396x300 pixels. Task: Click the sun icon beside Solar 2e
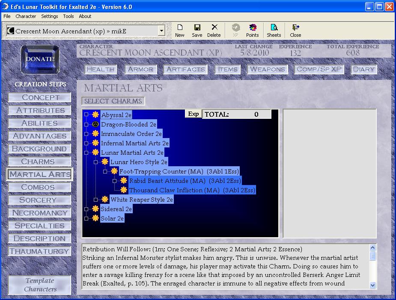click(x=95, y=218)
